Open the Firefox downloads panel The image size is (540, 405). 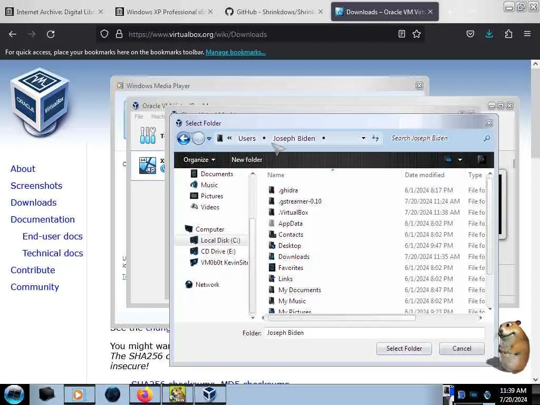(x=489, y=34)
